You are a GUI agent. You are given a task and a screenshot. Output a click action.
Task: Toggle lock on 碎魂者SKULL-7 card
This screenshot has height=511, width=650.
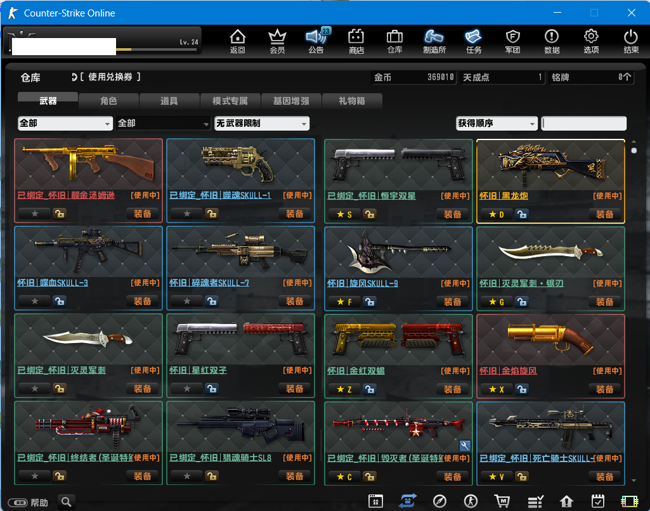(x=212, y=301)
